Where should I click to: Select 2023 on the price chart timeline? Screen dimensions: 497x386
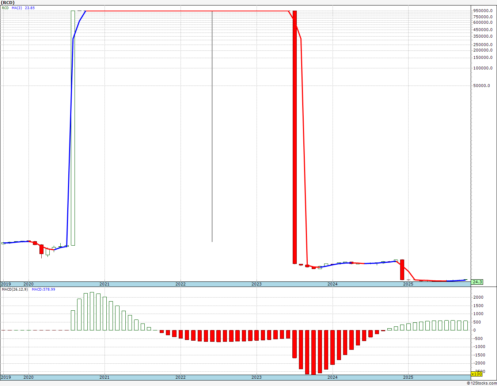click(x=256, y=284)
